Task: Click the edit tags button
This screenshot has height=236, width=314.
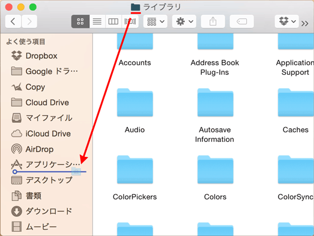Action: [242, 22]
